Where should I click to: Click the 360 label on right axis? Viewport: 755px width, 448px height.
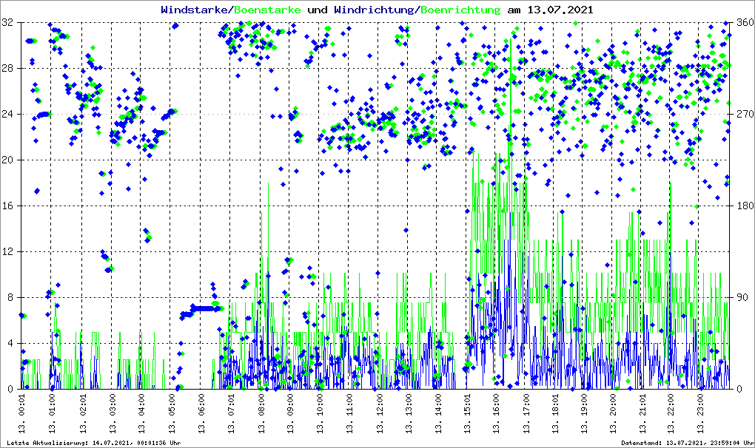742,23
